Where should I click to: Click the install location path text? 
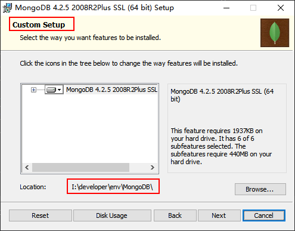[x=112, y=187]
